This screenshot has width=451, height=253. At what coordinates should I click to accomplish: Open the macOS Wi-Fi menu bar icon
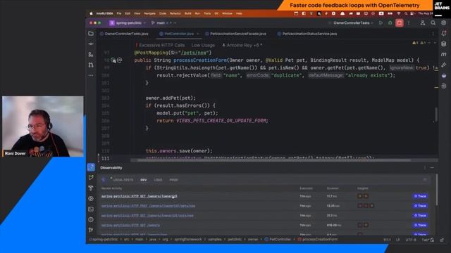point(399,13)
